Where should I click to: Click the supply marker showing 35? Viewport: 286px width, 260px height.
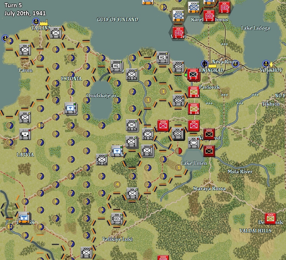pos(163,7)
